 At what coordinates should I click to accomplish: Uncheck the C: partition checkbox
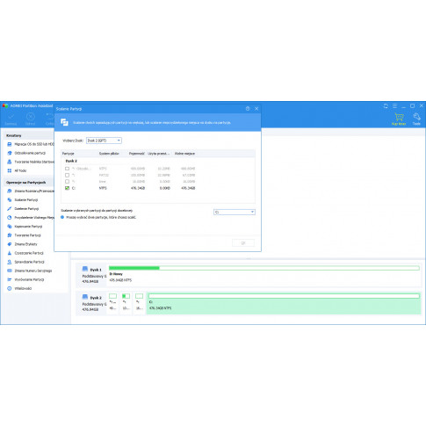[67, 188]
